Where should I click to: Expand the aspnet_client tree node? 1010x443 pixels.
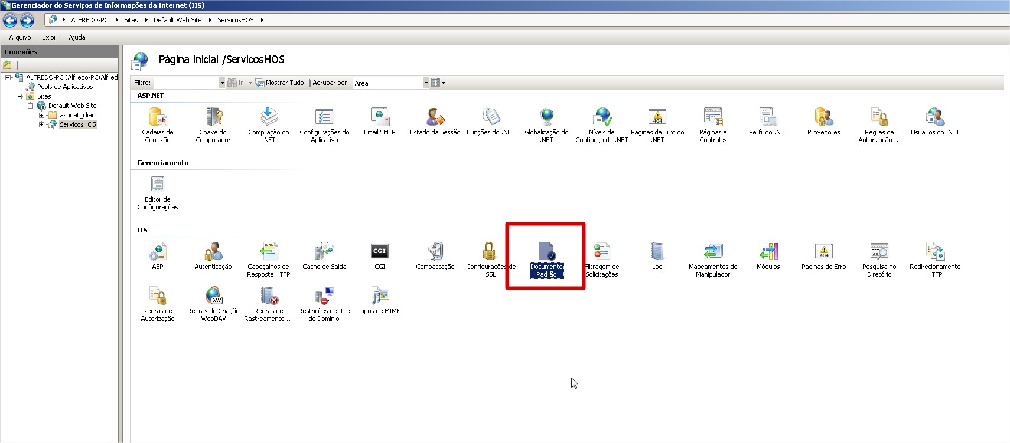41,115
